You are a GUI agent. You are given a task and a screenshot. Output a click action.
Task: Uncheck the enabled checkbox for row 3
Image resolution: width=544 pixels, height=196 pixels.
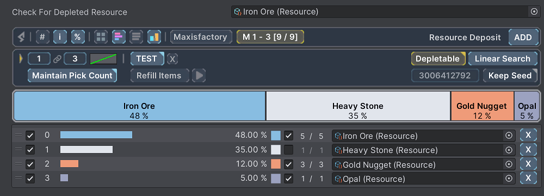[30, 178]
